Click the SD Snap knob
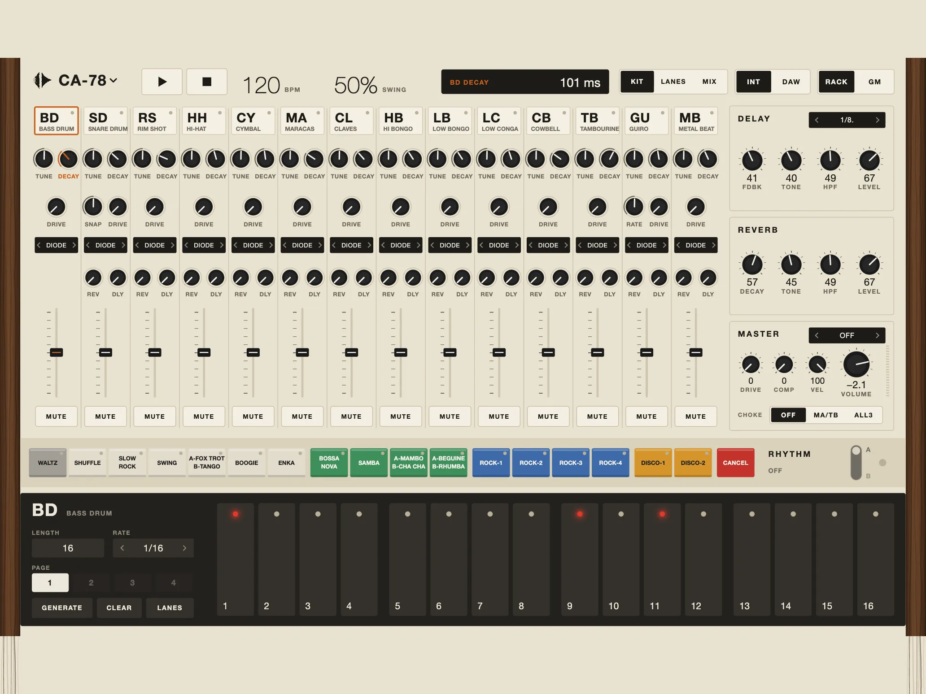 click(x=93, y=207)
